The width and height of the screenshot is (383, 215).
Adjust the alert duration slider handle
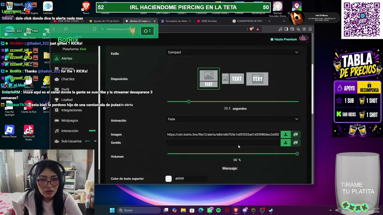pos(189,102)
